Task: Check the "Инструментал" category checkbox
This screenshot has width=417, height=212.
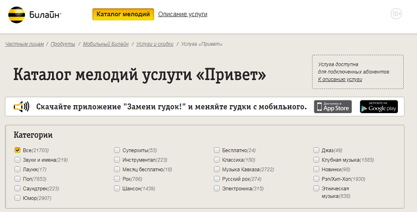Action: tap(117, 159)
